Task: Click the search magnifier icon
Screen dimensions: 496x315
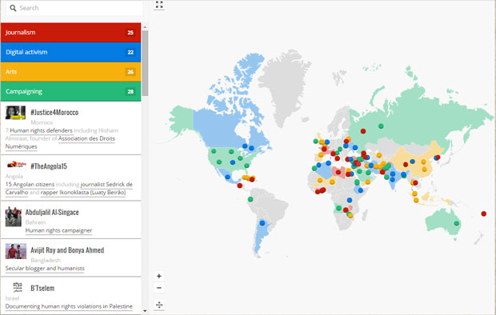Action: (x=13, y=8)
